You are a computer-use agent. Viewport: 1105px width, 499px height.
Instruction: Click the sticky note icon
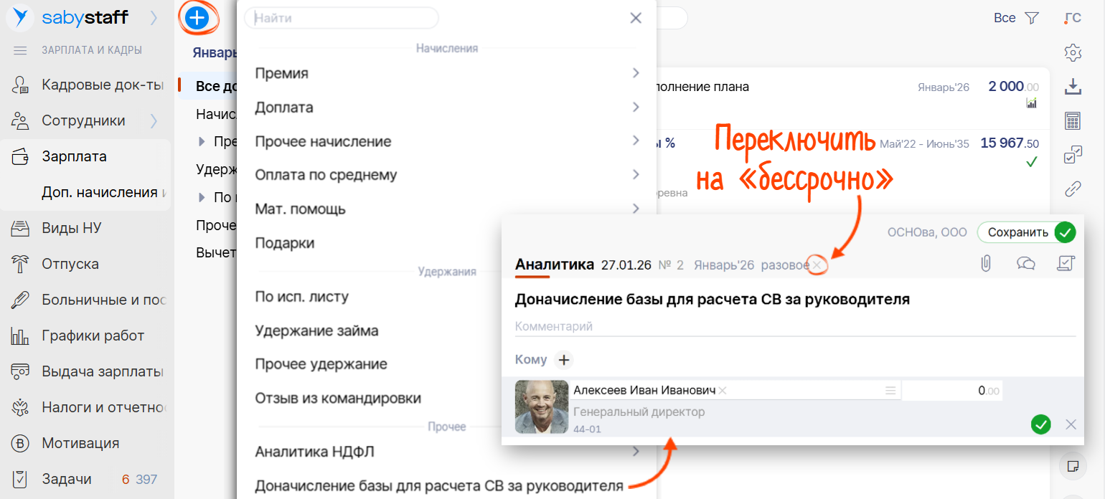click(x=1073, y=466)
